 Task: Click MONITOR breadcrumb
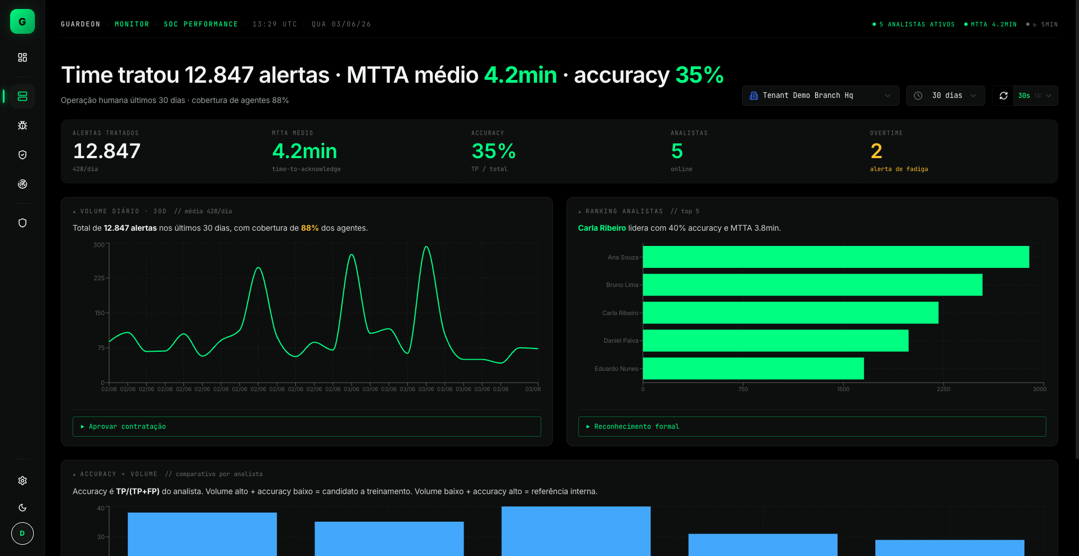[x=132, y=24]
